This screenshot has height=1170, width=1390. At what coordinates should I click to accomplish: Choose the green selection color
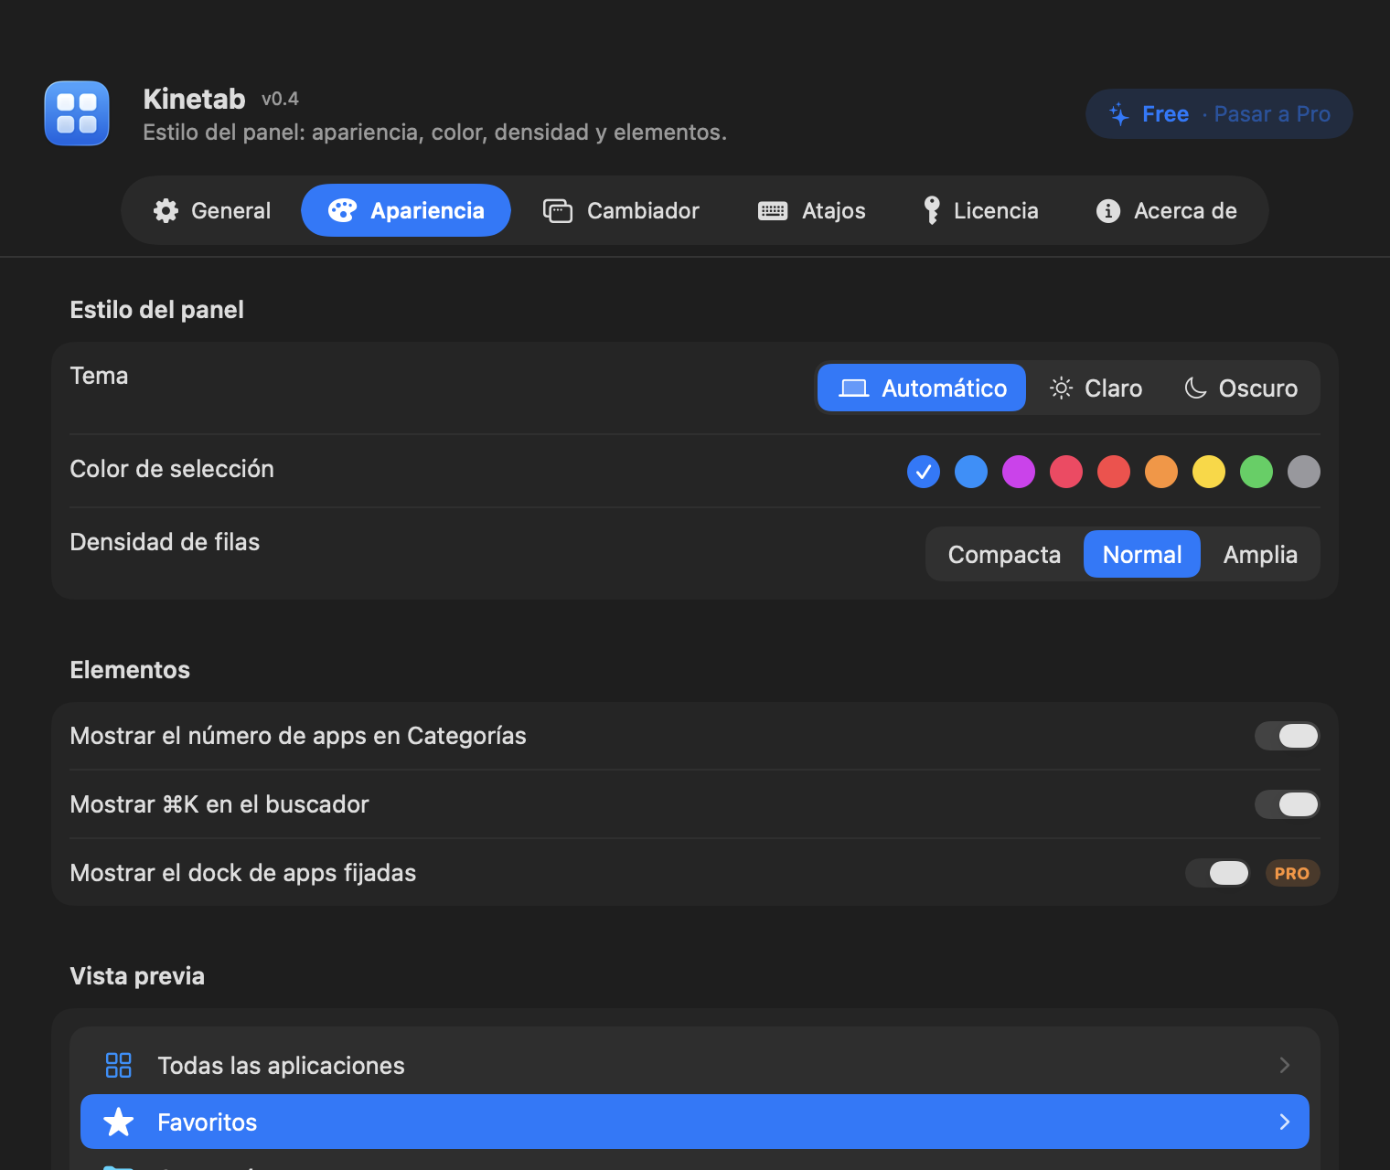click(x=1256, y=472)
